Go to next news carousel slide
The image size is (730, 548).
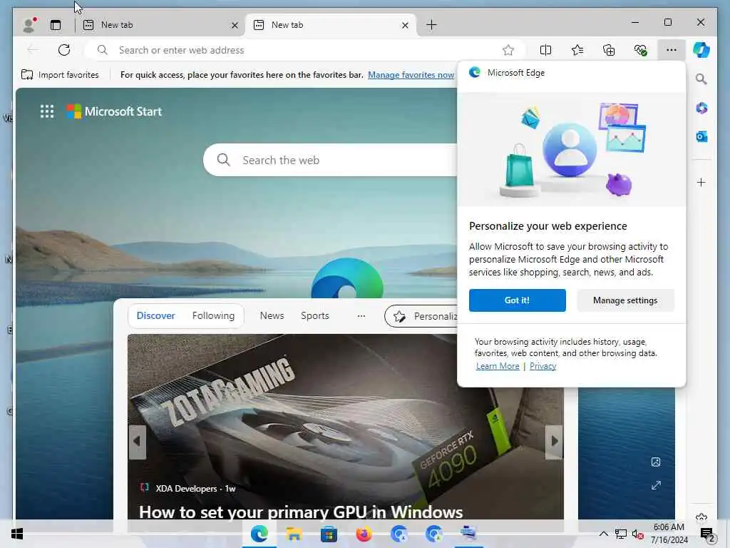tap(554, 441)
